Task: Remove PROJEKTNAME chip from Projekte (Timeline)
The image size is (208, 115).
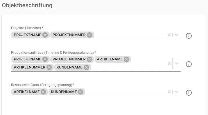Action: tap(45, 35)
